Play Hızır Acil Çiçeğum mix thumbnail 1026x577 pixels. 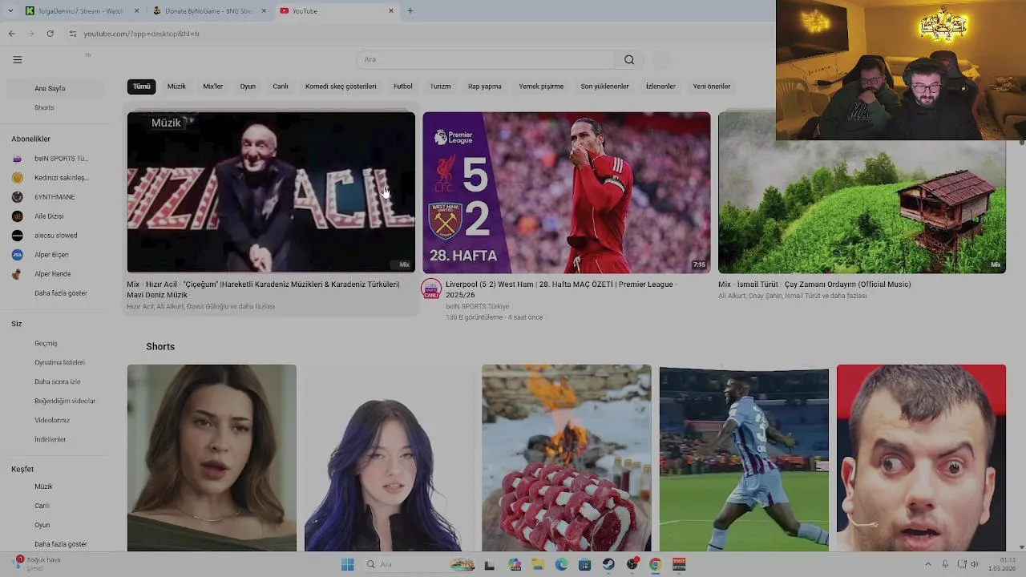pos(271,192)
